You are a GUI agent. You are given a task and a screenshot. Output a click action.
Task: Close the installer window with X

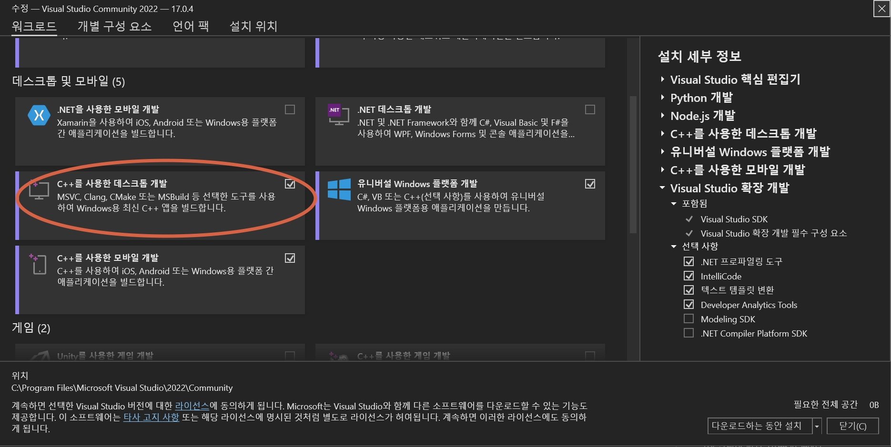point(881,9)
